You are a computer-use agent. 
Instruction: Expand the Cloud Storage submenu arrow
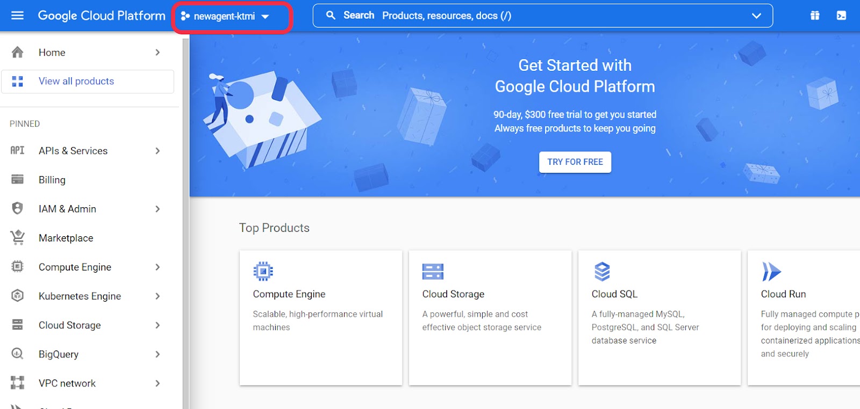[x=157, y=325]
